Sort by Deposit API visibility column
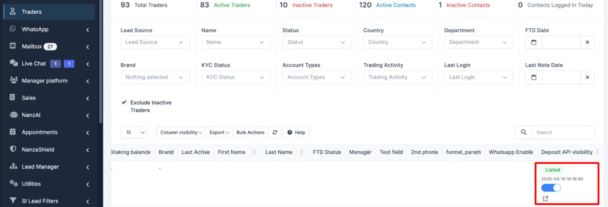Screen dimensions: 608x207 597,152
